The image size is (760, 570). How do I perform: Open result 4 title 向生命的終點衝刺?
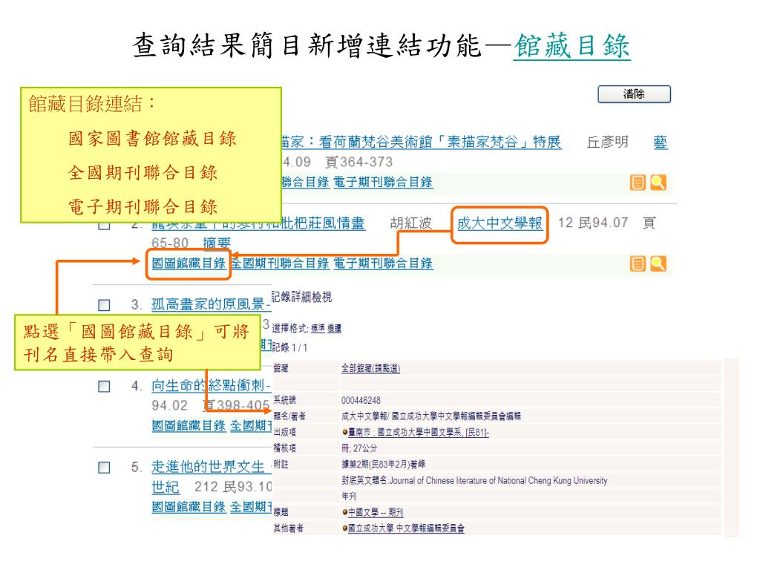point(211,386)
